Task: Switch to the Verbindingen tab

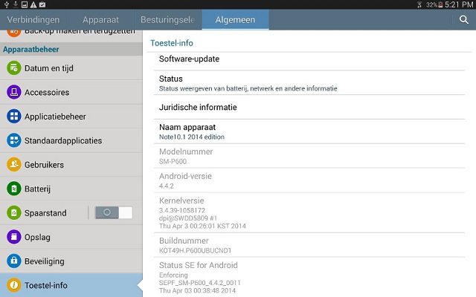Action: pos(33,20)
